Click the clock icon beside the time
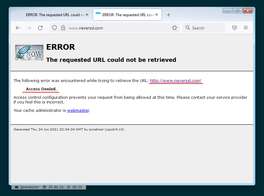Viewport: 264px width, 196px height. point(69,187)
